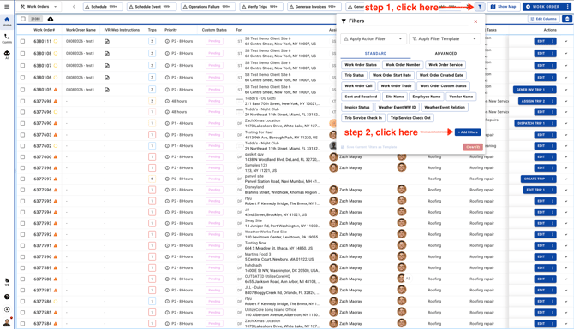574x329 pixels.
Task: Select the Vendor Name filter chip
Action: [461, 97]
